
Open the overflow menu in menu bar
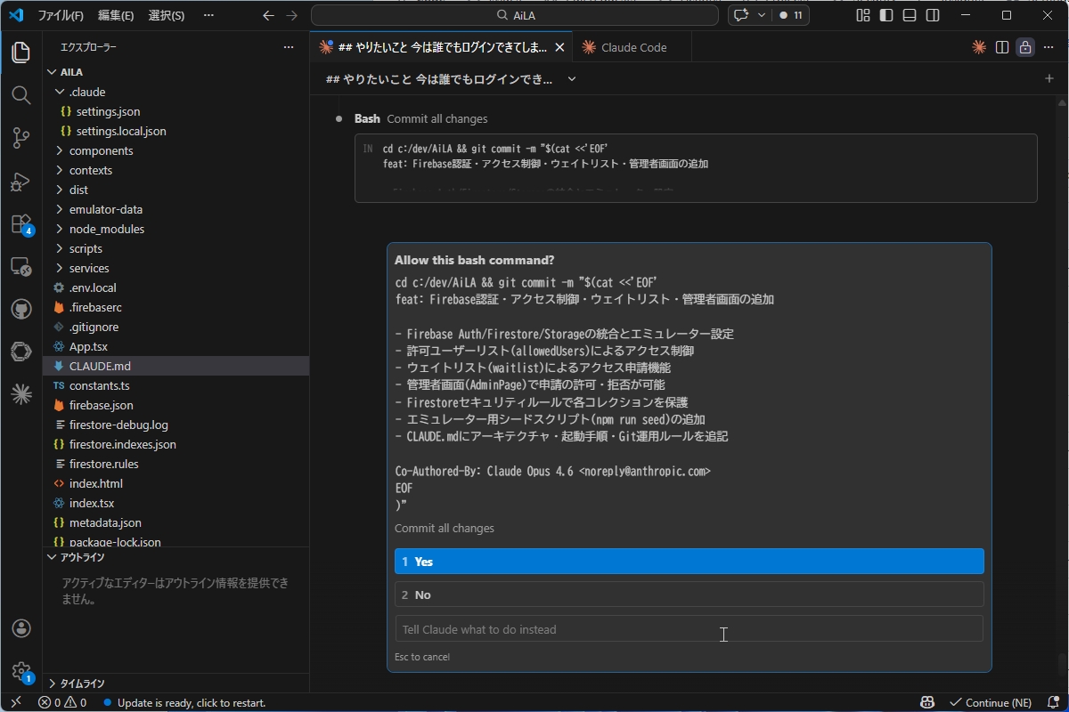click(208, 15)
